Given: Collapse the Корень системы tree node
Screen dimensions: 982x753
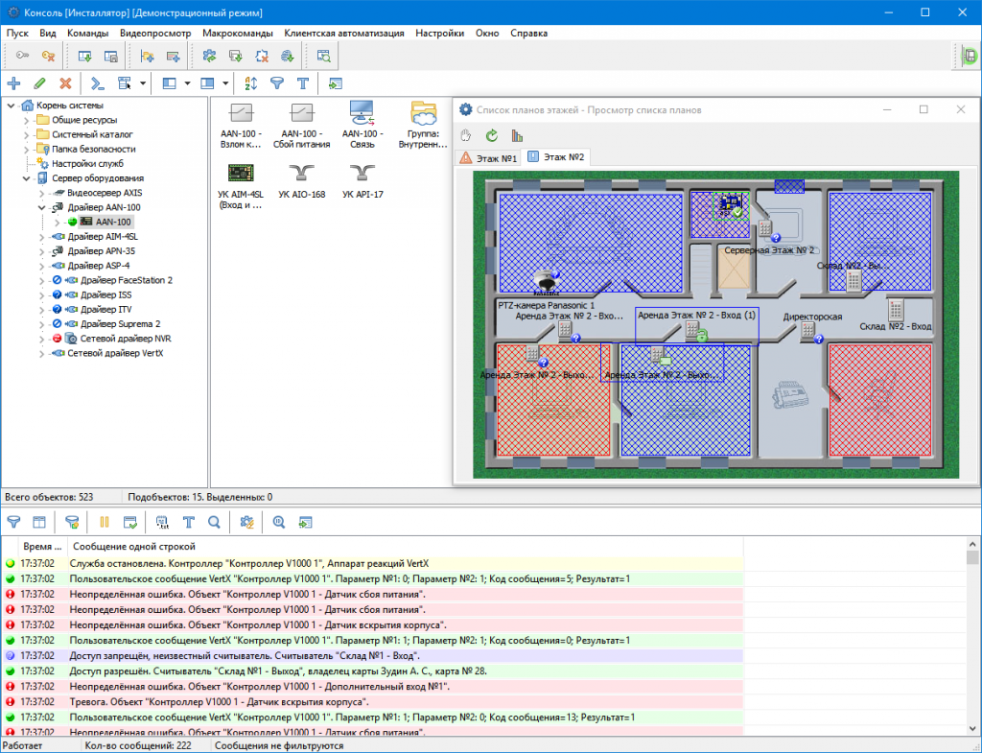Looking at the screenshot, I should (x=12, y=106).
